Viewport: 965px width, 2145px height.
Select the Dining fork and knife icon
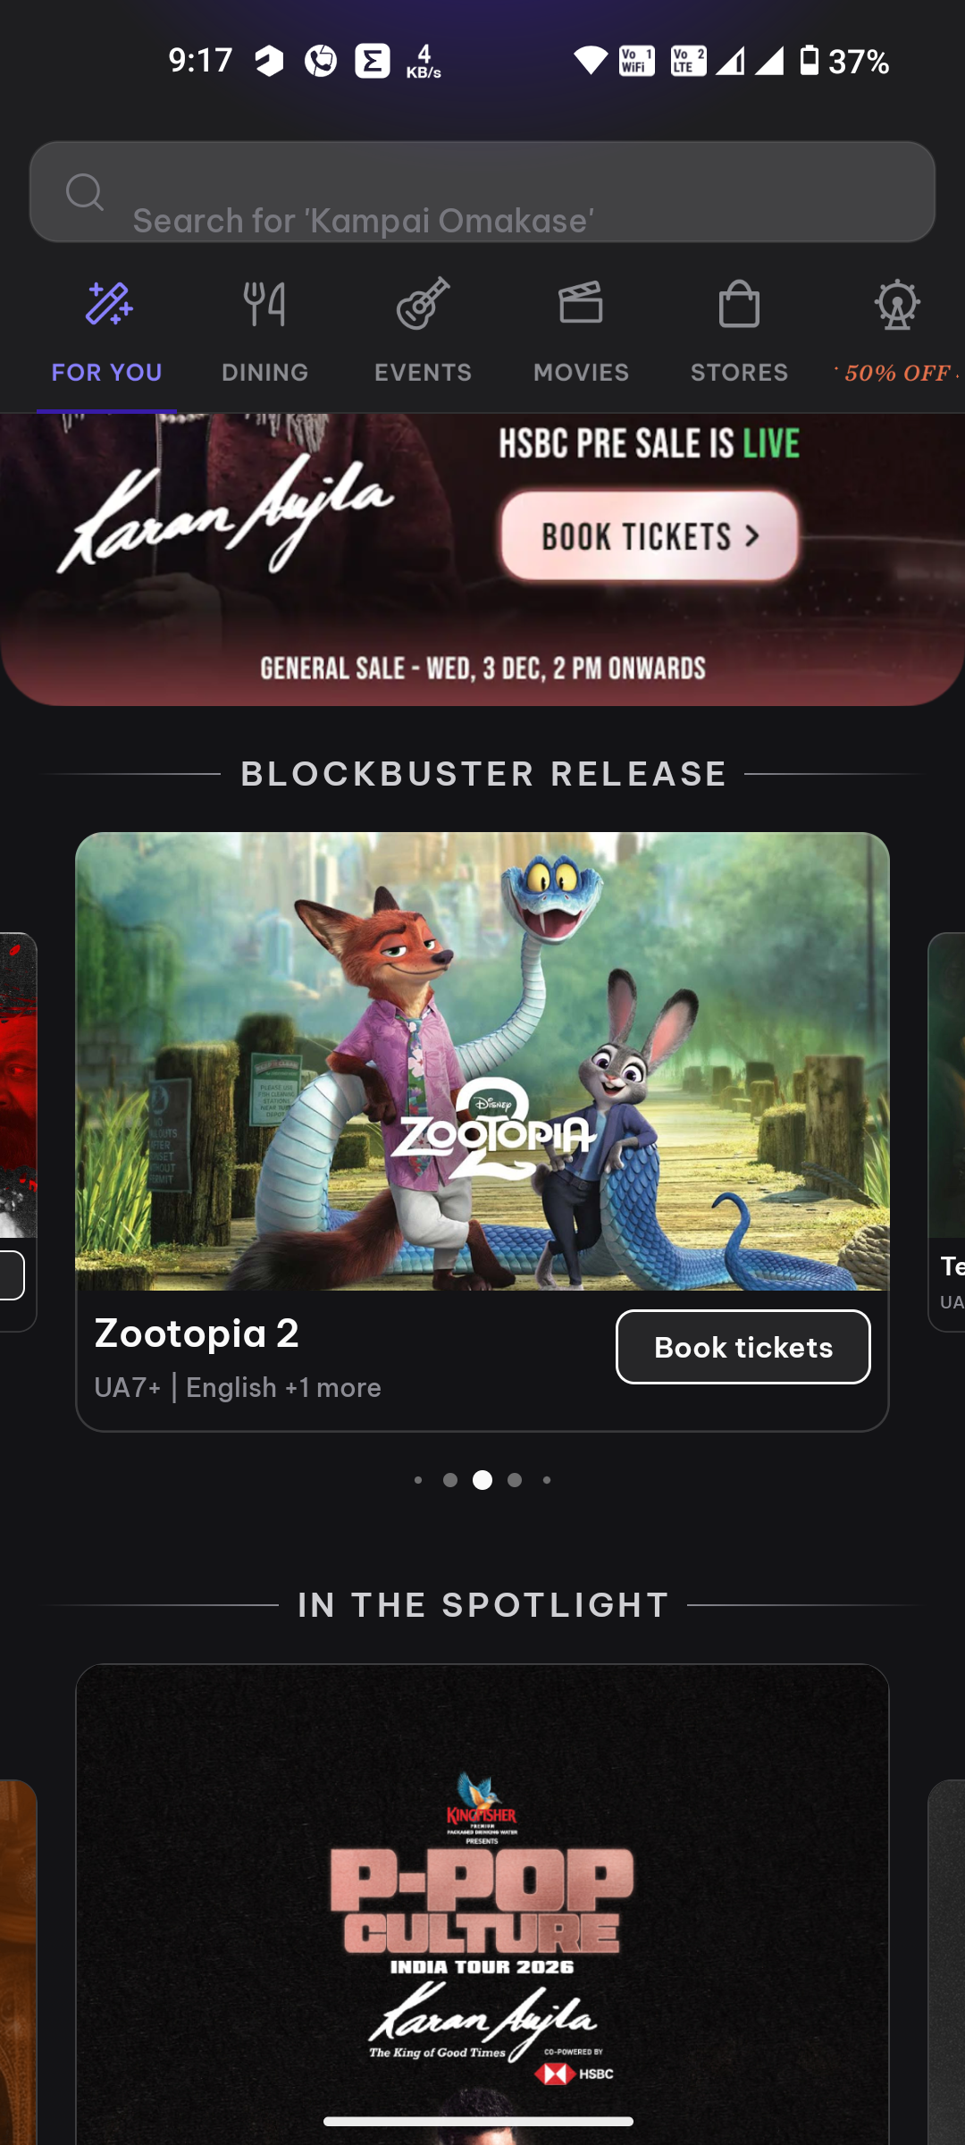coord(264,304)
